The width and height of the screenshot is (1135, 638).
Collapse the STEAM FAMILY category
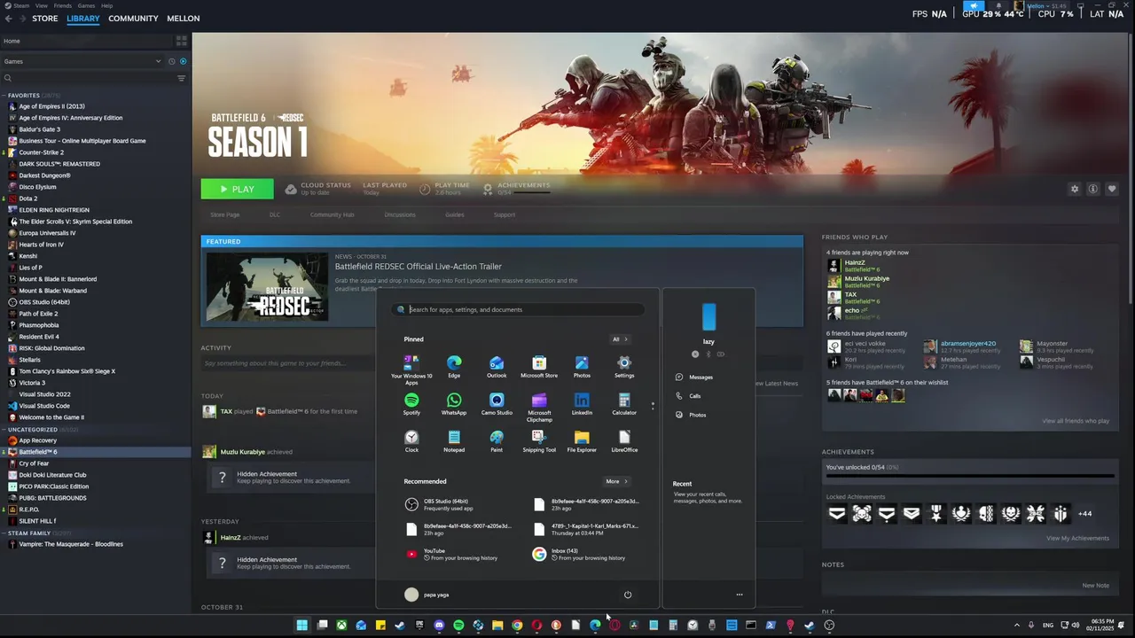[x=4, y=533]
